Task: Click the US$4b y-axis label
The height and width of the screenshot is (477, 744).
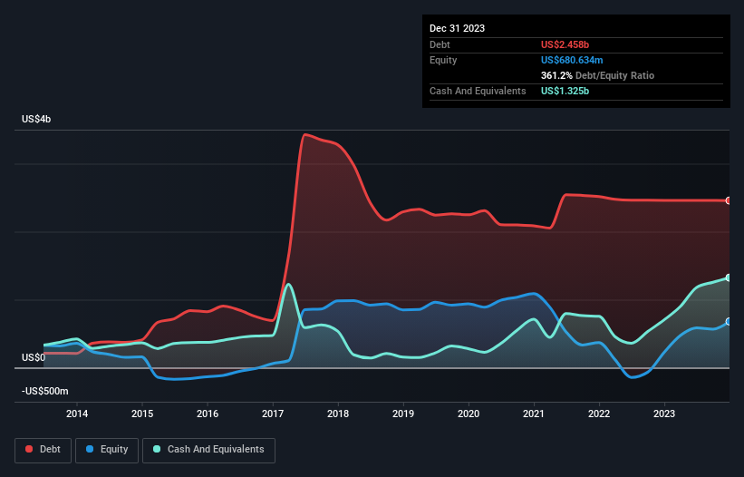Action: tap(36, 119)
